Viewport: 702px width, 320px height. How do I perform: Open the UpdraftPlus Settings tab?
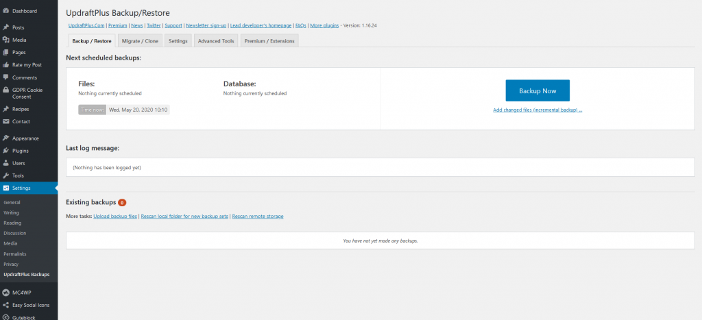(178, 40)
